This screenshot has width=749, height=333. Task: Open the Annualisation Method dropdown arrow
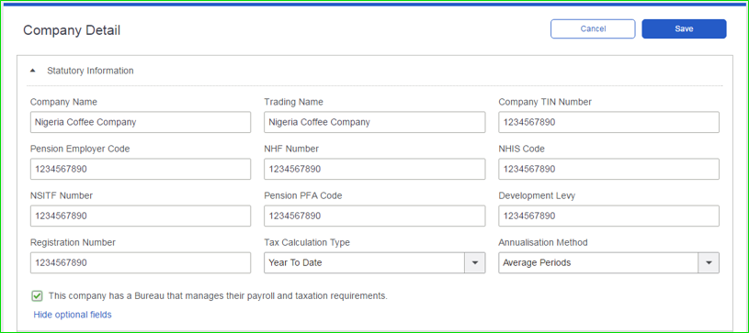coord(709,263)
